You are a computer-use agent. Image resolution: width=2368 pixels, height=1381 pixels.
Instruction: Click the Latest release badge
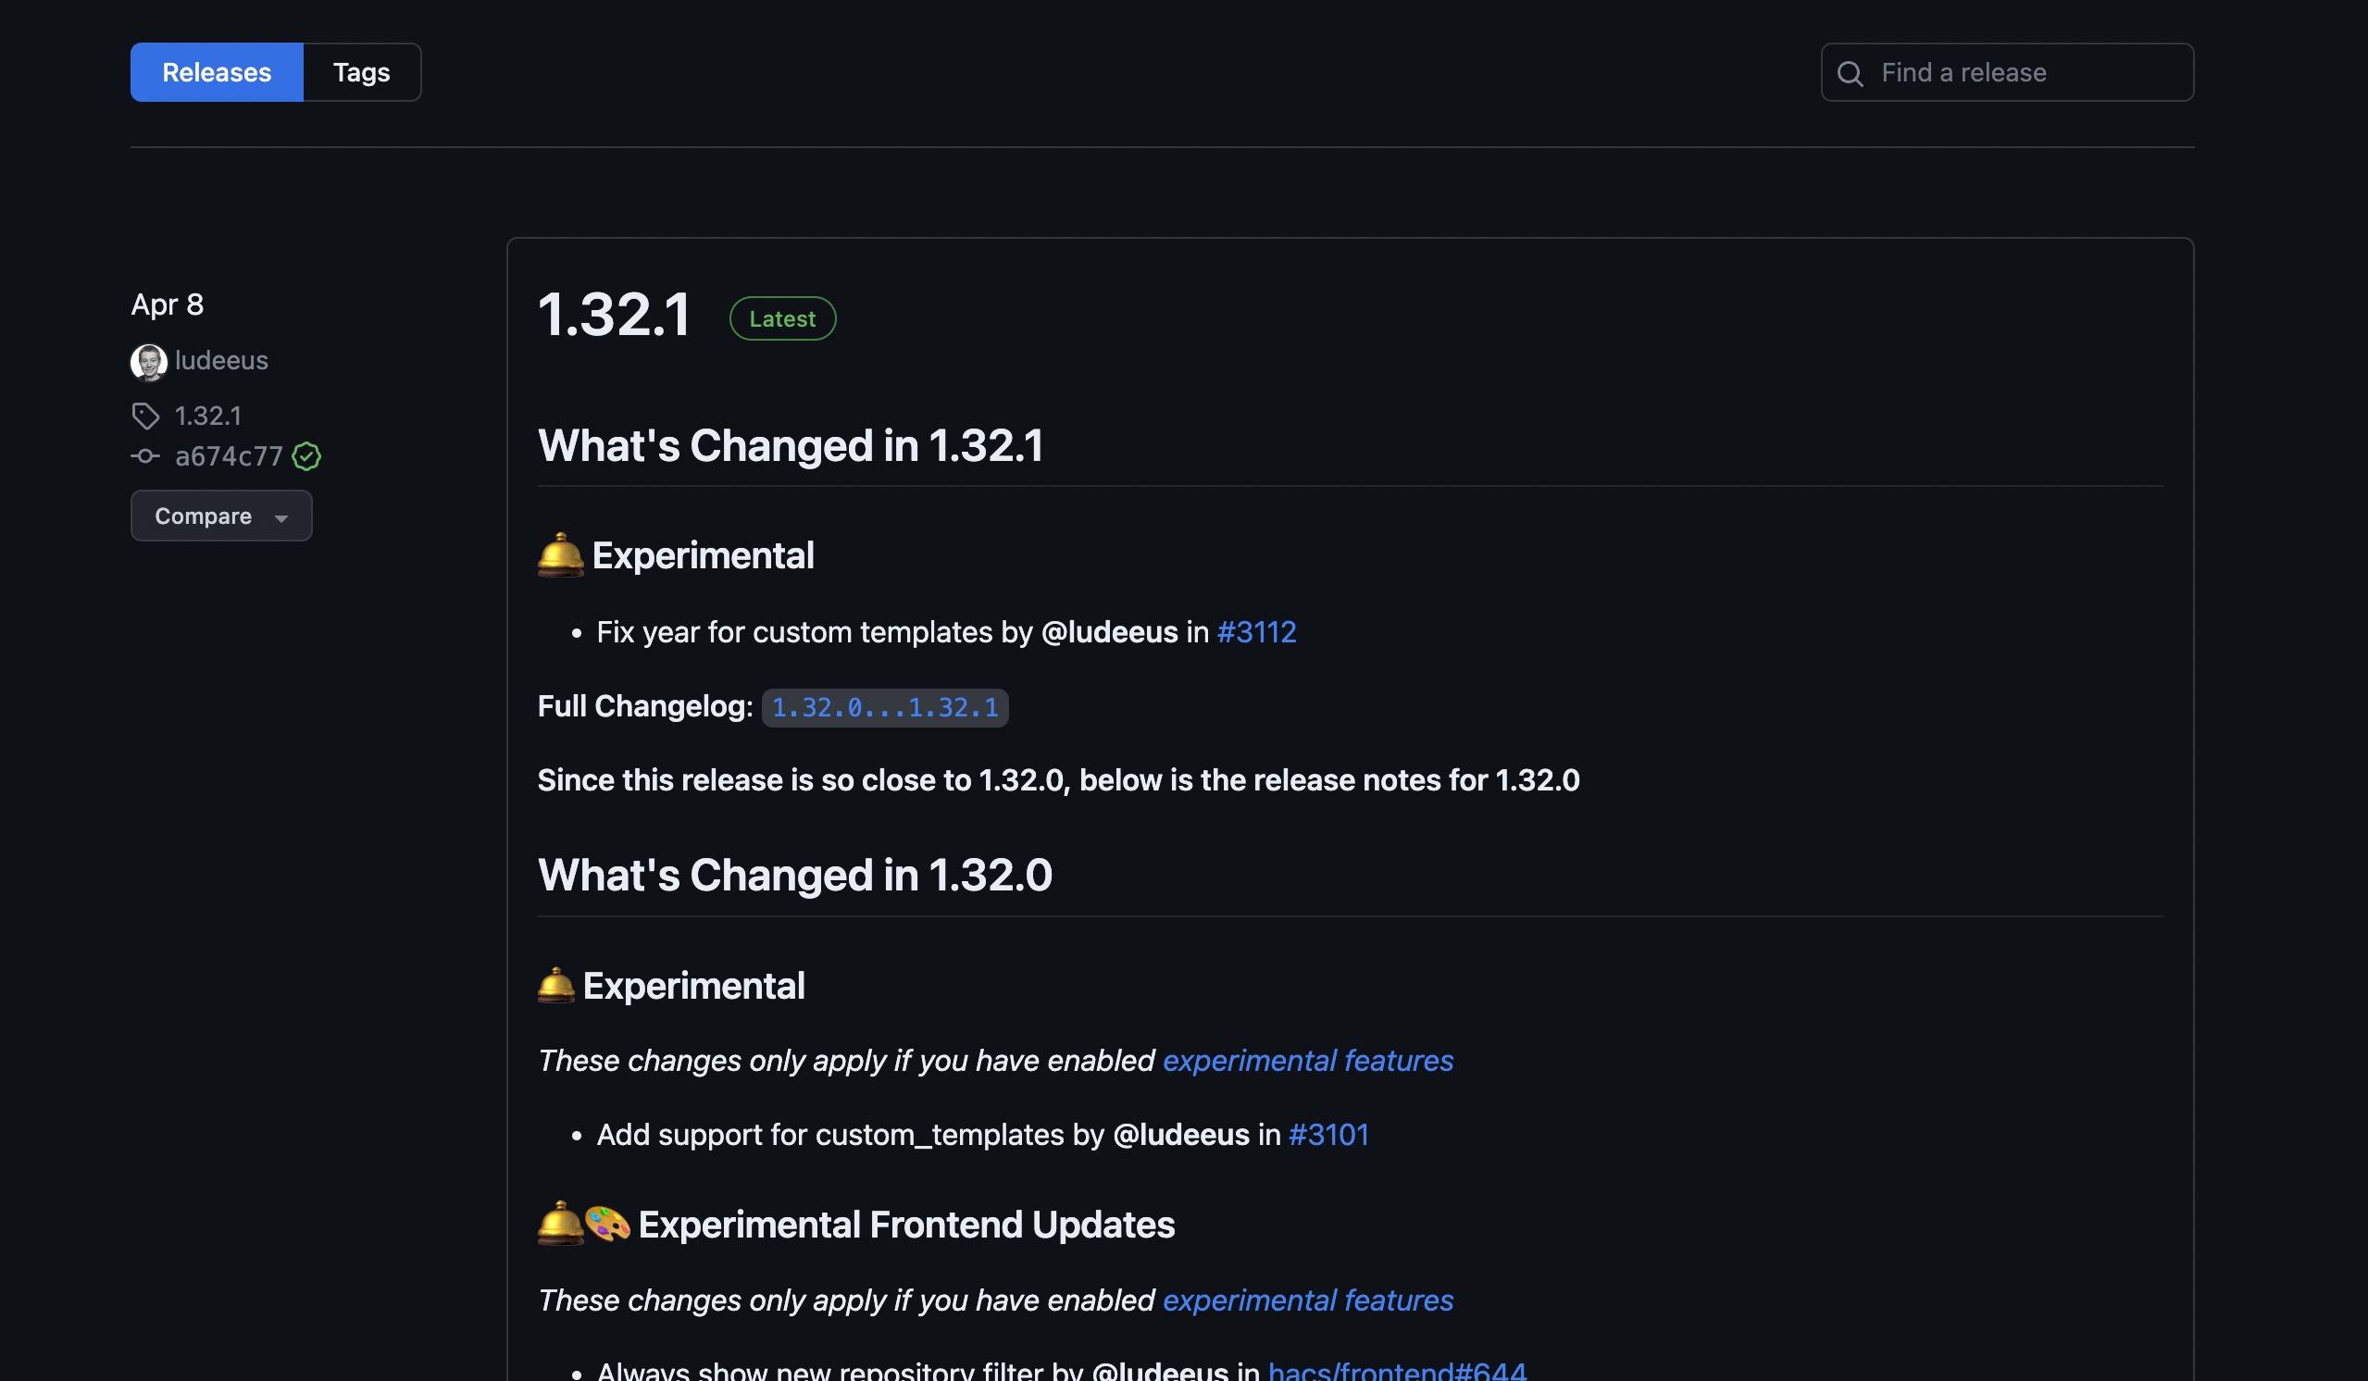point(782,318)
